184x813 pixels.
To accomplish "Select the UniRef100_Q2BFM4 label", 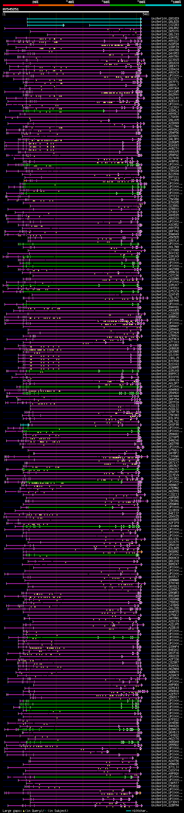I will (x=165, y=806).
